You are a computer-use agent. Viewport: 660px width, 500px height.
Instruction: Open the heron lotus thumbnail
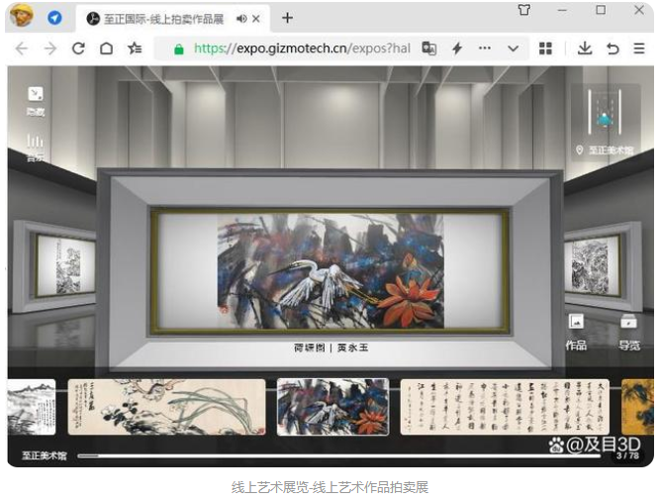(332, 407)
